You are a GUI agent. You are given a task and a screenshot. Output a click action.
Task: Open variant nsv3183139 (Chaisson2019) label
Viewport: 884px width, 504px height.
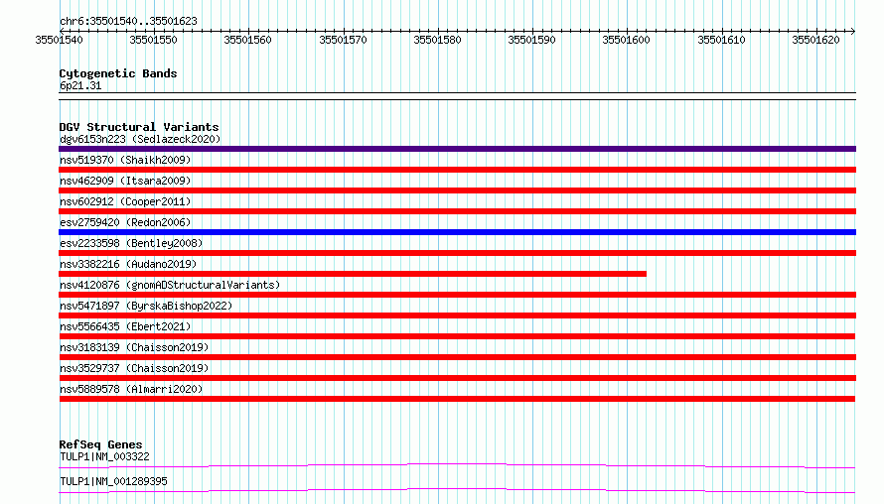point(134,347)
